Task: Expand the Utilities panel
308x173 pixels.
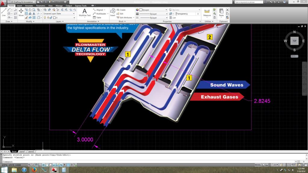Action: 209,21
